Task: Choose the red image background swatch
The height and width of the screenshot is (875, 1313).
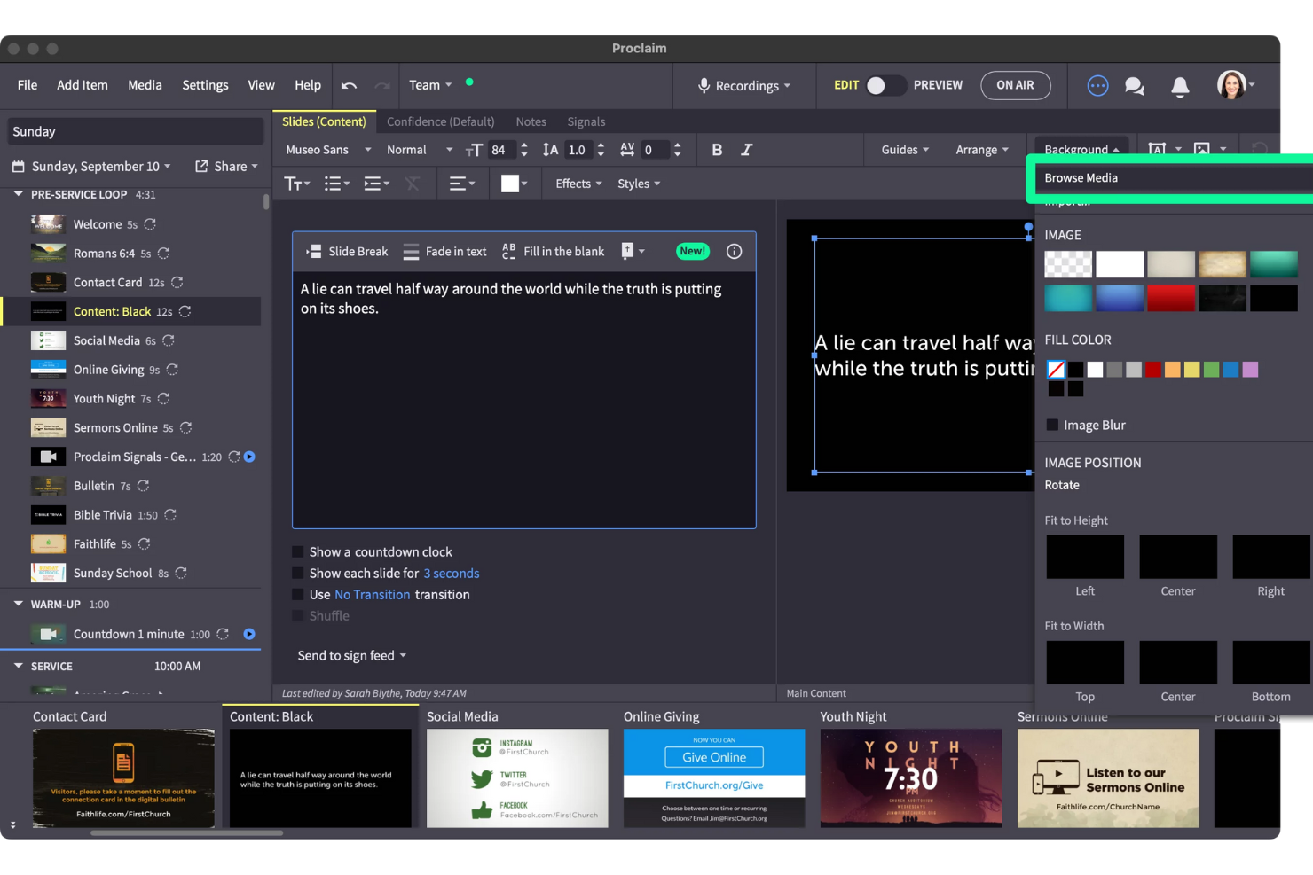Action: (1170, 299)
